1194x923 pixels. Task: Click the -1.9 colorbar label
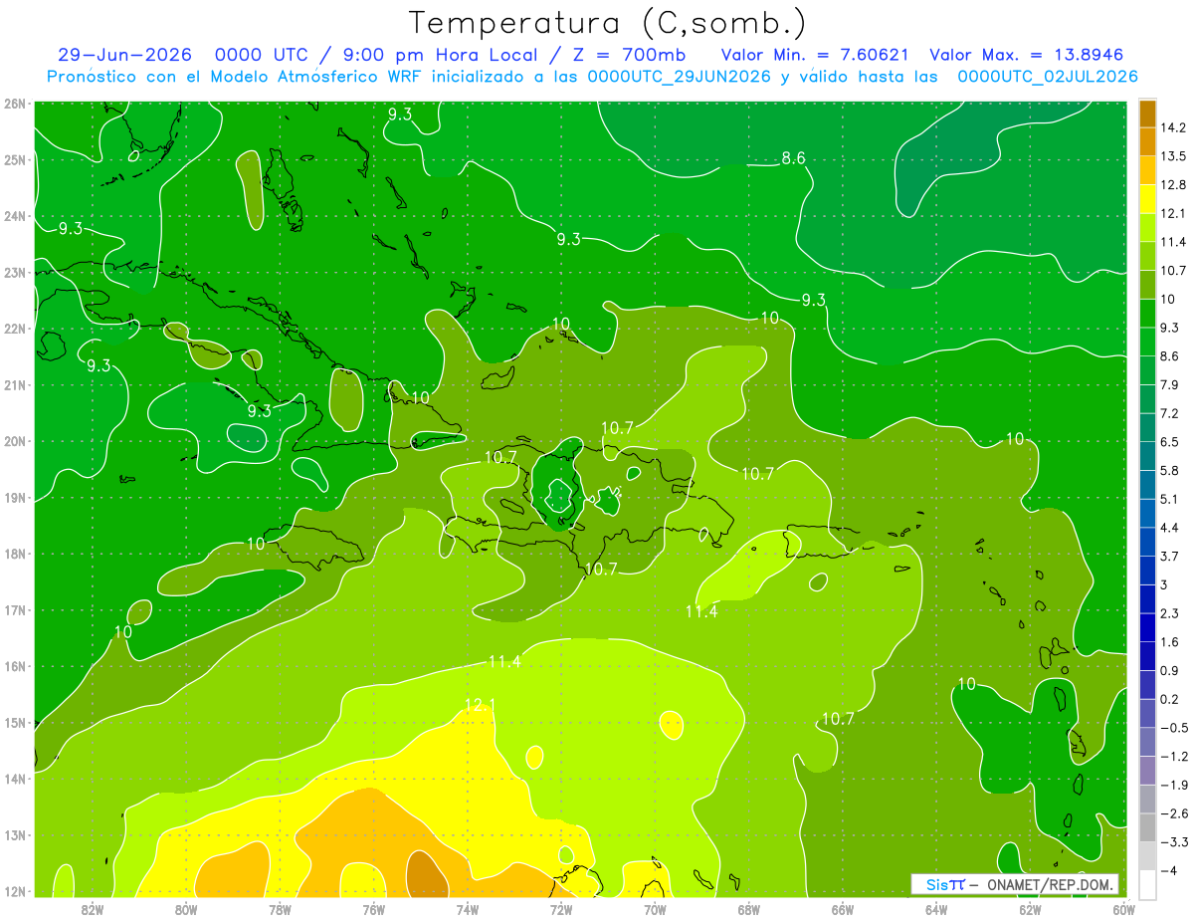pos(1173,786)
